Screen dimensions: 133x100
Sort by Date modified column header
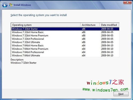pos(109,25)
